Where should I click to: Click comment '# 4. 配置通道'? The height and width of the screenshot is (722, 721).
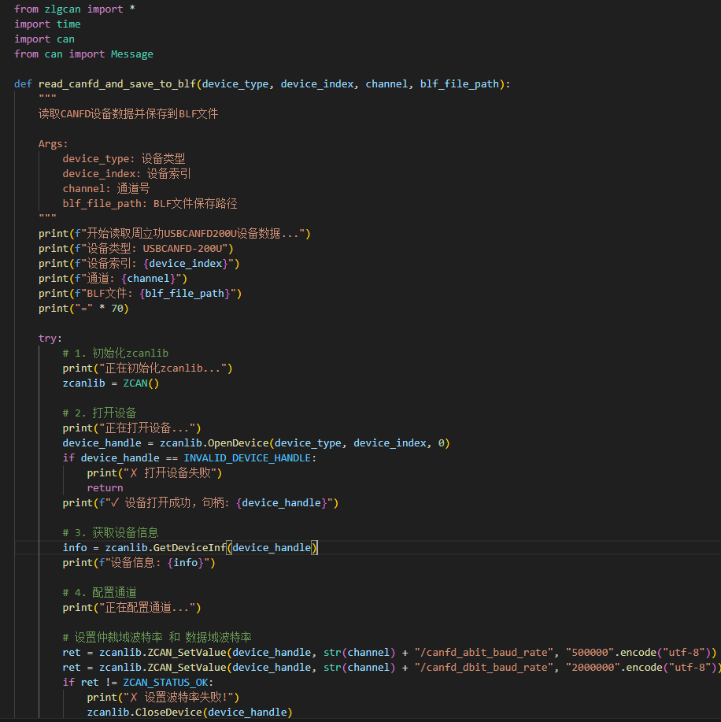[99, 593]
